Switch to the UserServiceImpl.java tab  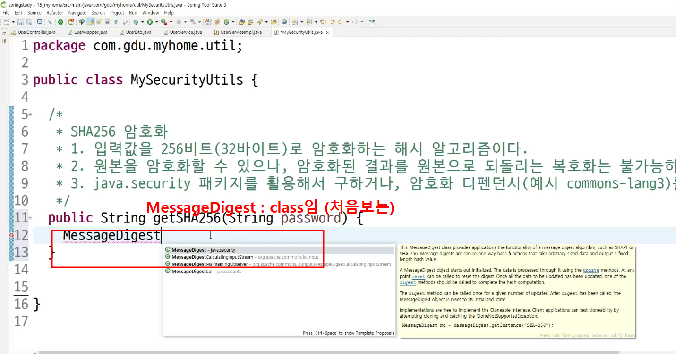click(x=239, y=33)
